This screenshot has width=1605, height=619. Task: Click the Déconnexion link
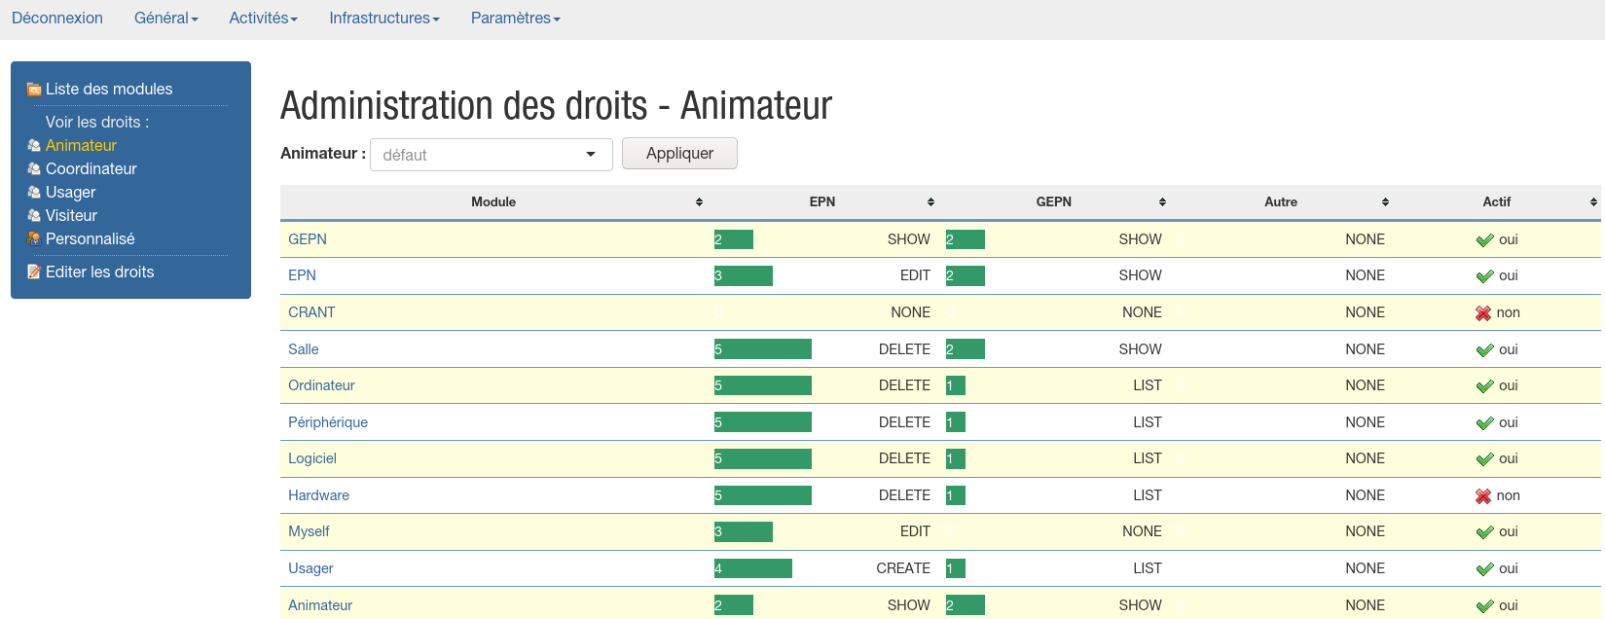57,18
